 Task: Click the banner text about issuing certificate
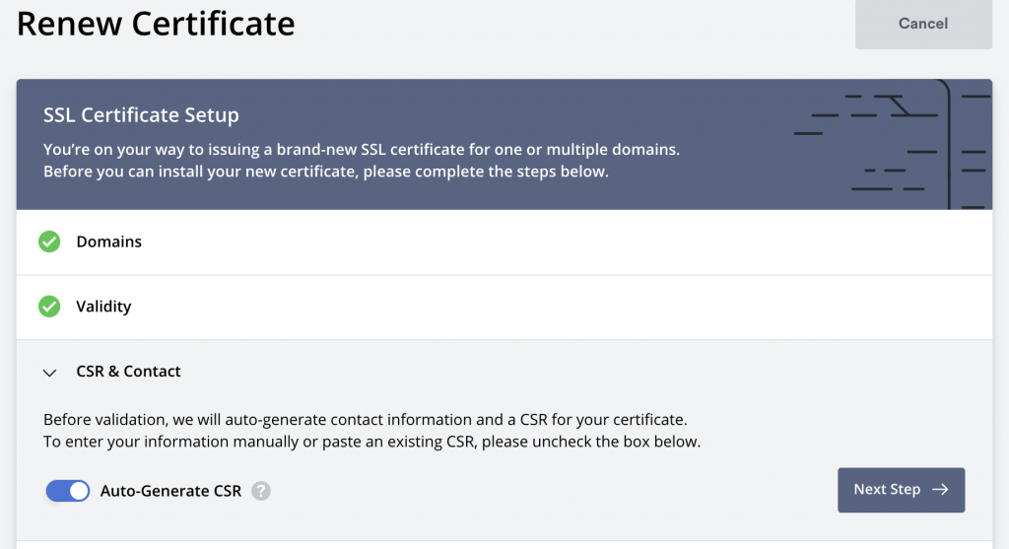pos(362,150)
